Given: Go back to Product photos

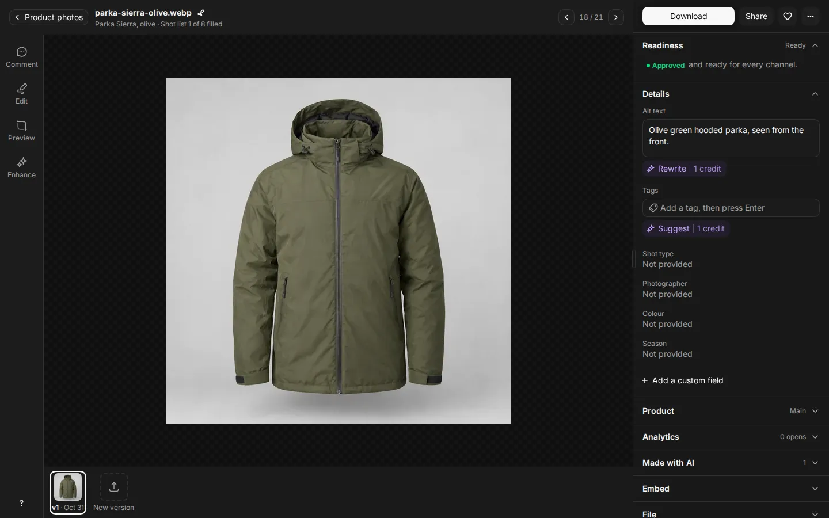Looking at the screenshot, I should (49, 17).
